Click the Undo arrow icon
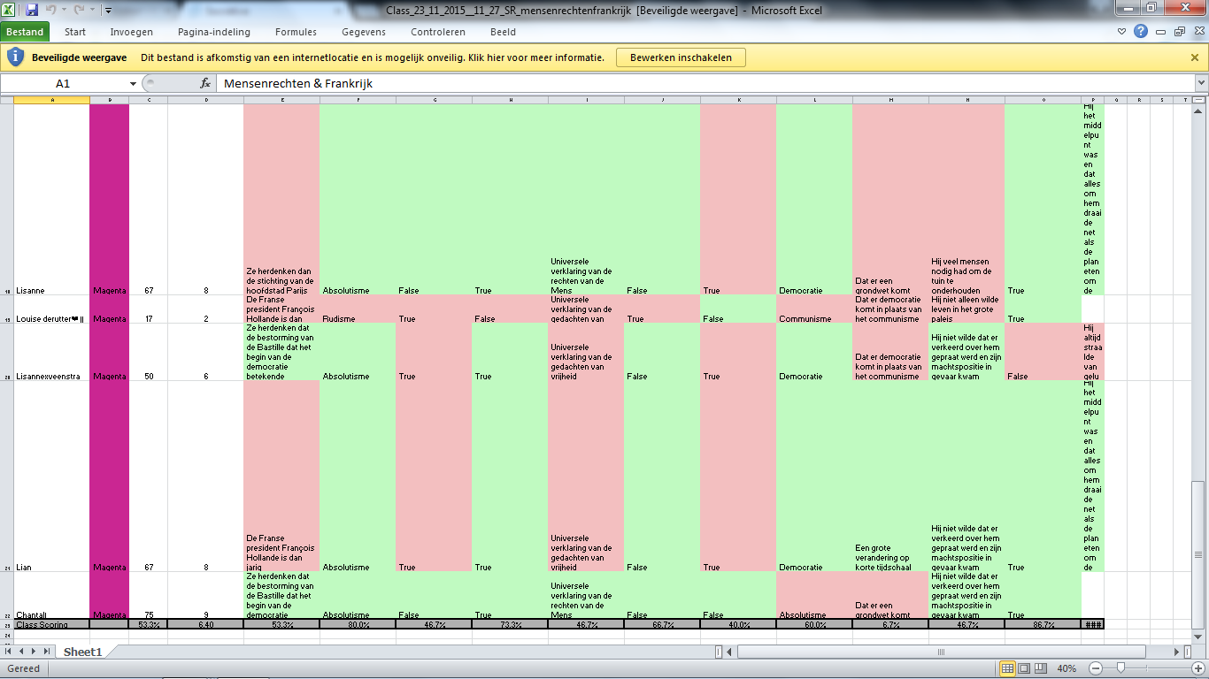 click(50, 11)
